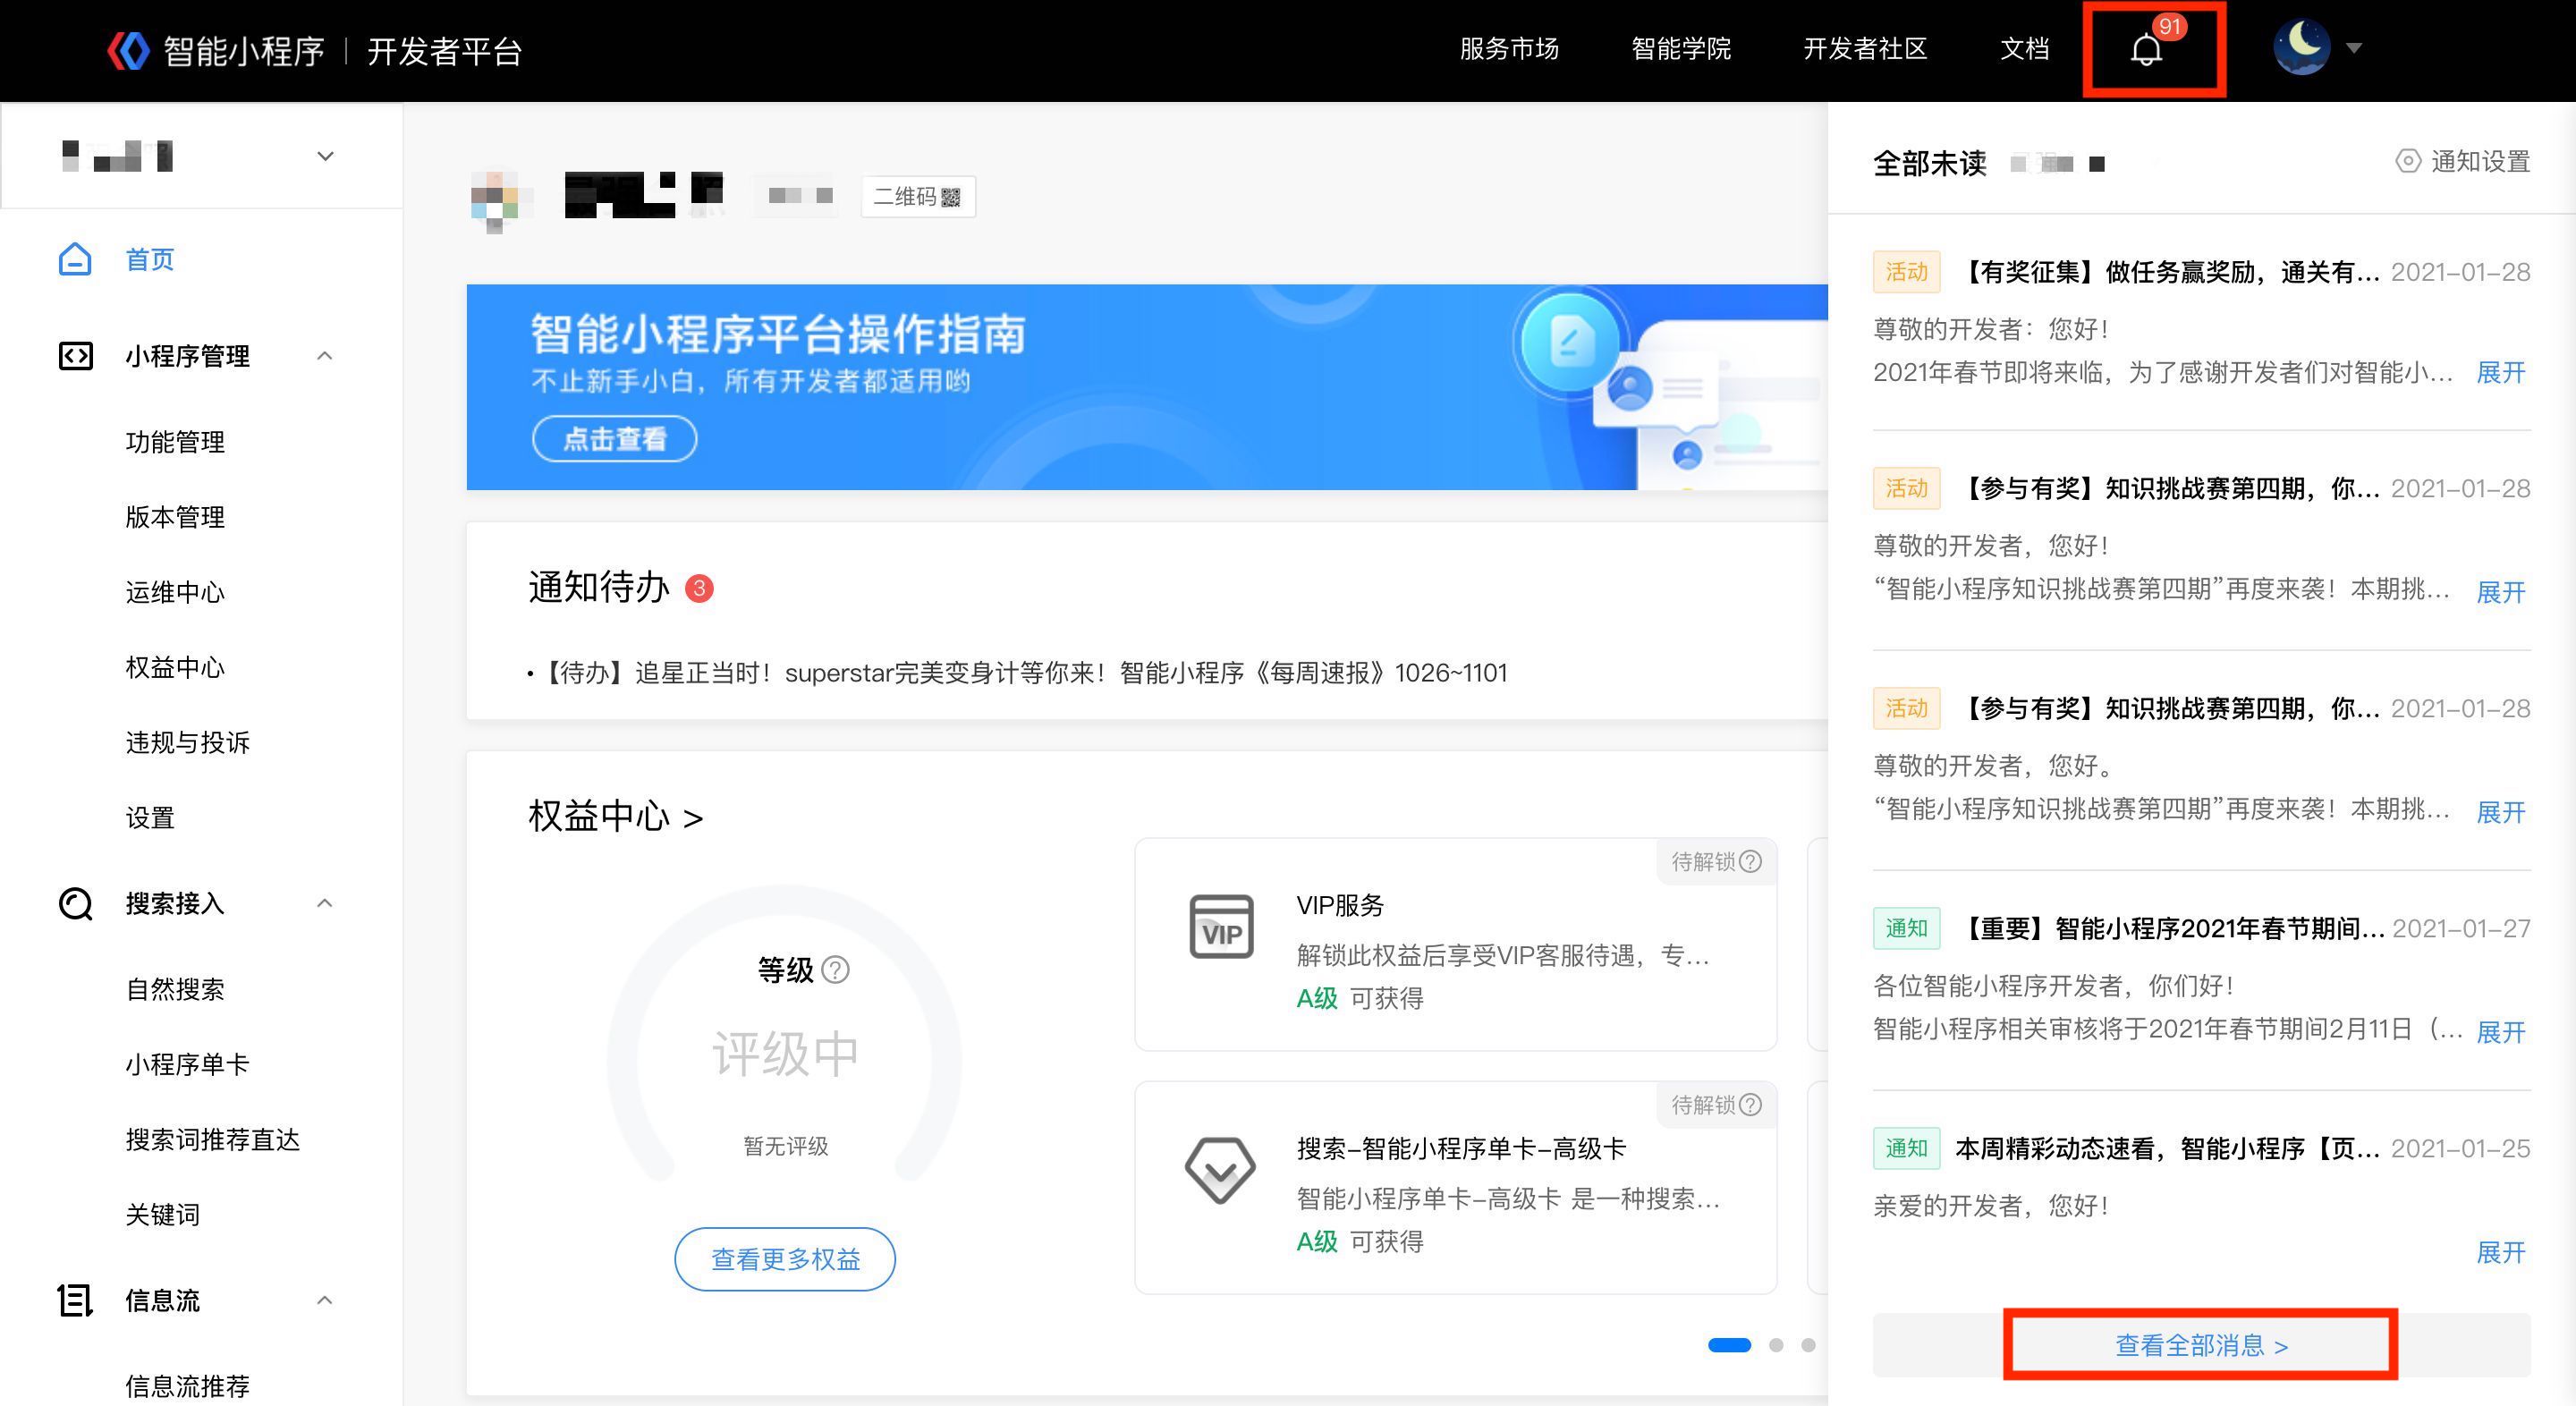Expand the 本周精彩动态速看 message with 展开
Viewport: 2576px width, 1406px height.
[x=2501, y=1252]
